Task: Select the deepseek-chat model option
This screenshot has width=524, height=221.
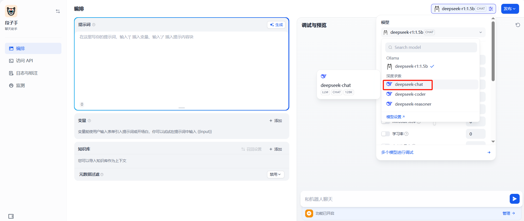Action: (430, 84)
